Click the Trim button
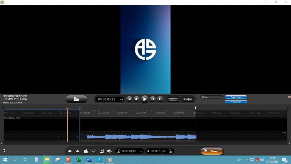Image resolution: width=291 pixels, height=164 pixels. tap(212, 151)
